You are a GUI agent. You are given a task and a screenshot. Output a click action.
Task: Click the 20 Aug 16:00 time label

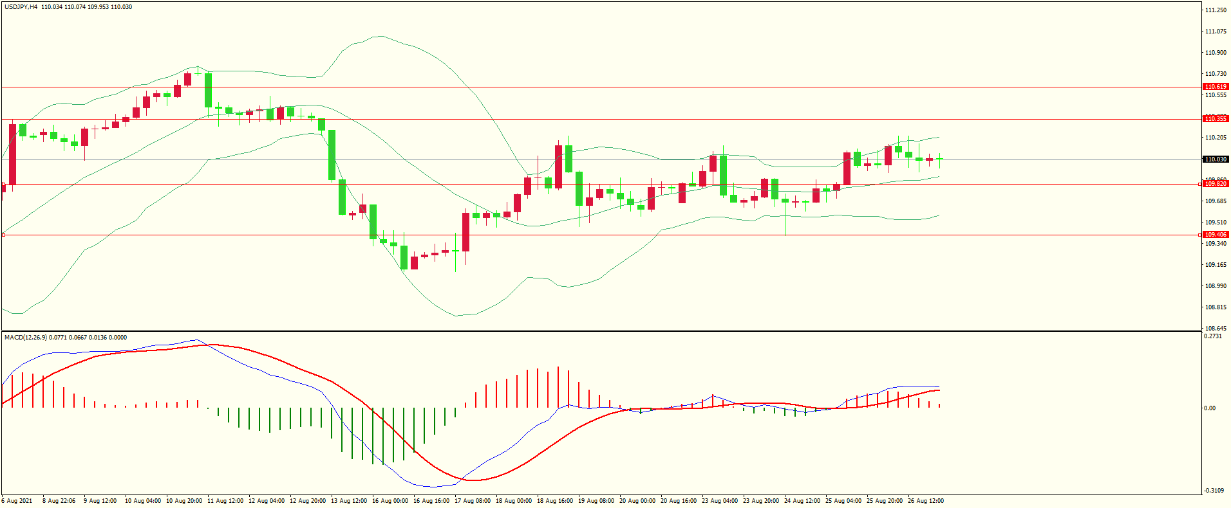679,501
